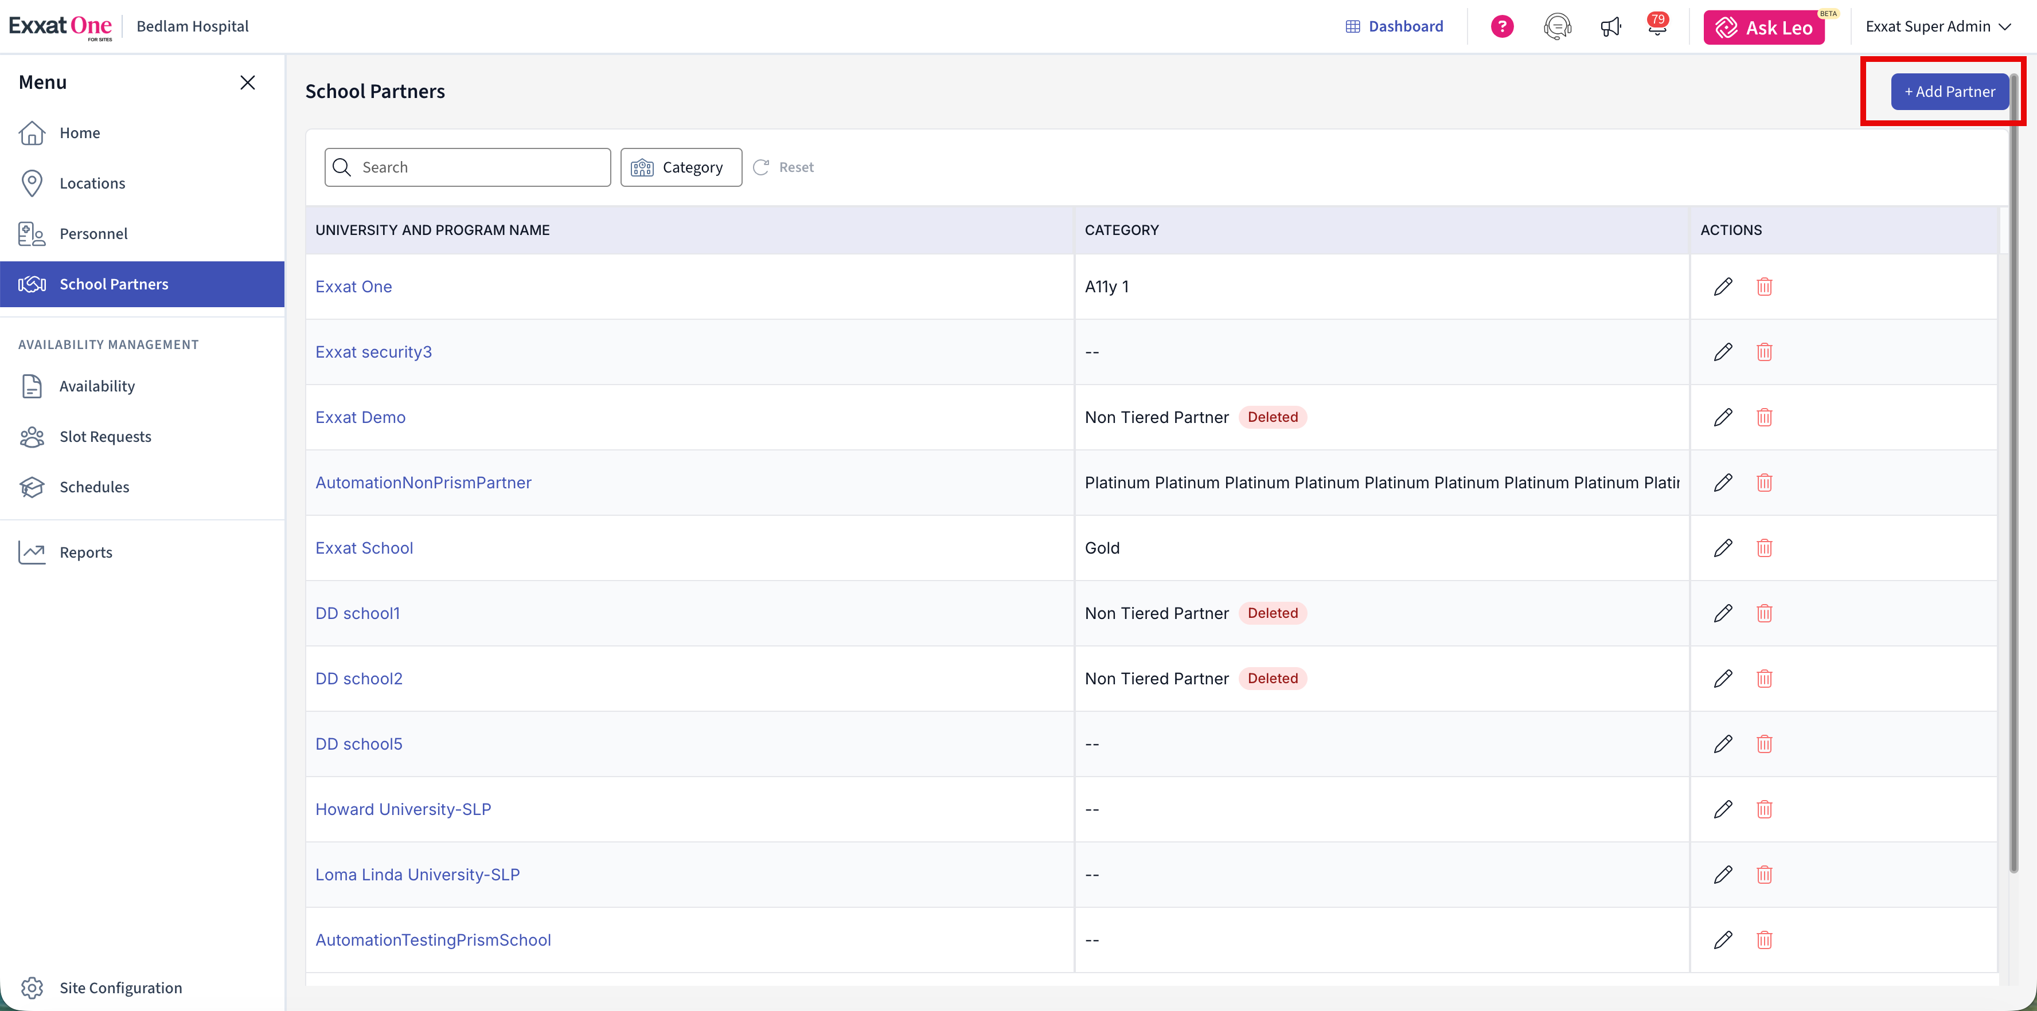The image size is (2037, 1011).
Task: Open the Loma Linda University-SLP link
Action: pos(417,874)
